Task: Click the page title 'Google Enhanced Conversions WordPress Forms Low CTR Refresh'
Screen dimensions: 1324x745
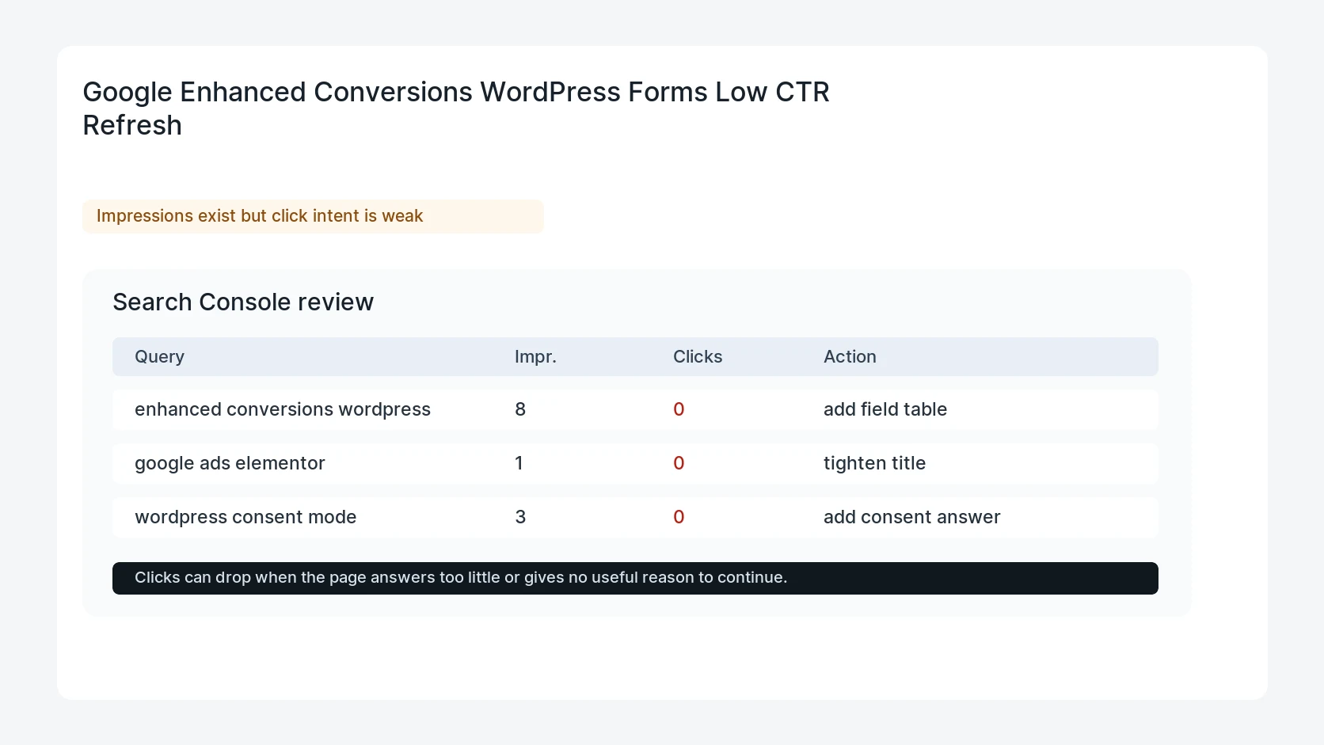Action: click(x=456, y=108)
